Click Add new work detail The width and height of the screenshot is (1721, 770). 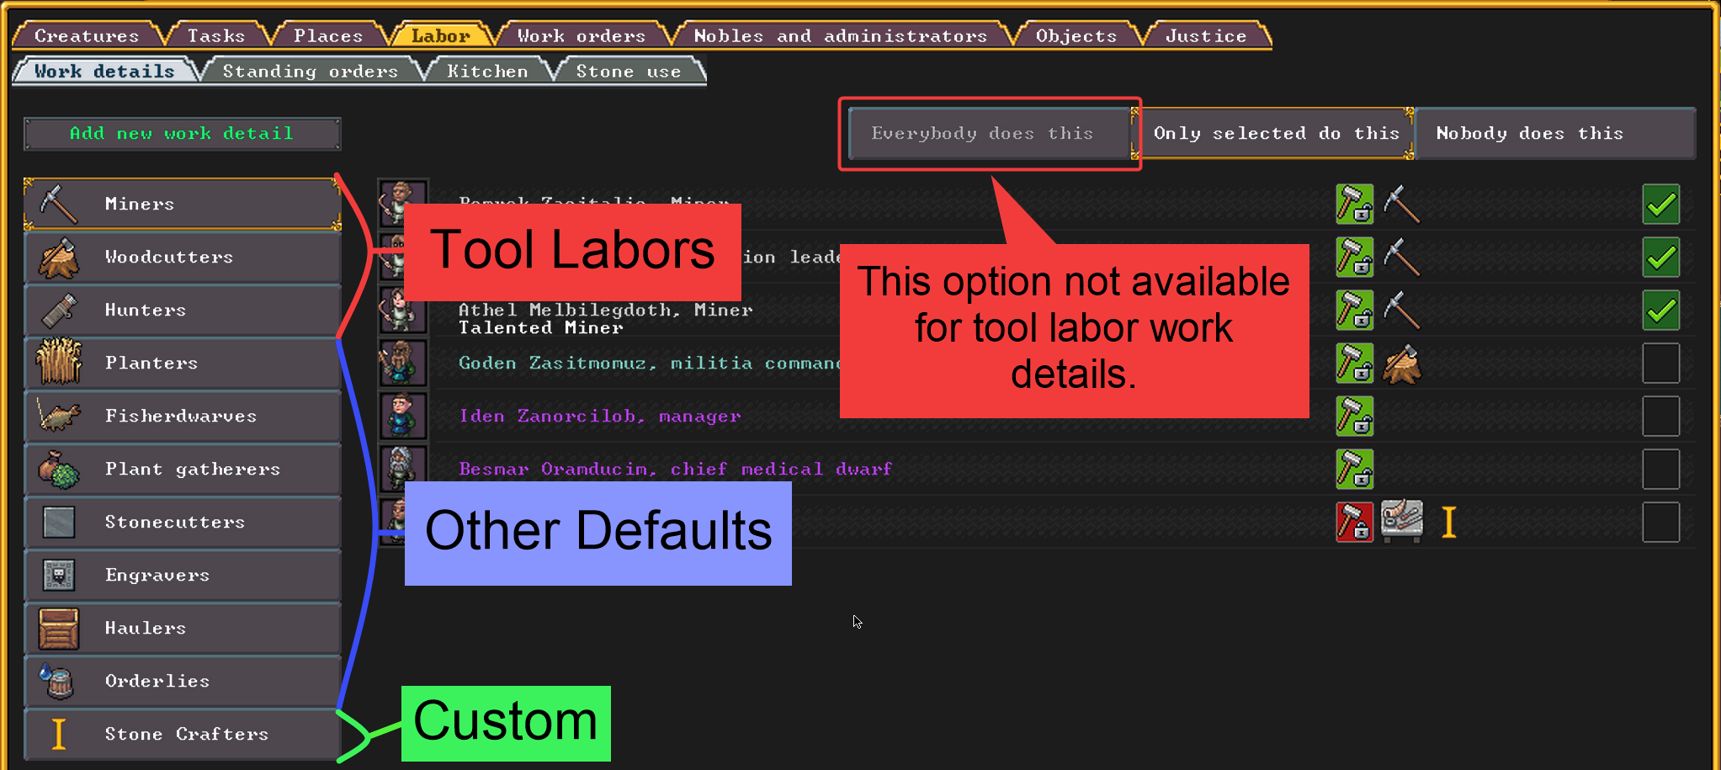[182, 133]
